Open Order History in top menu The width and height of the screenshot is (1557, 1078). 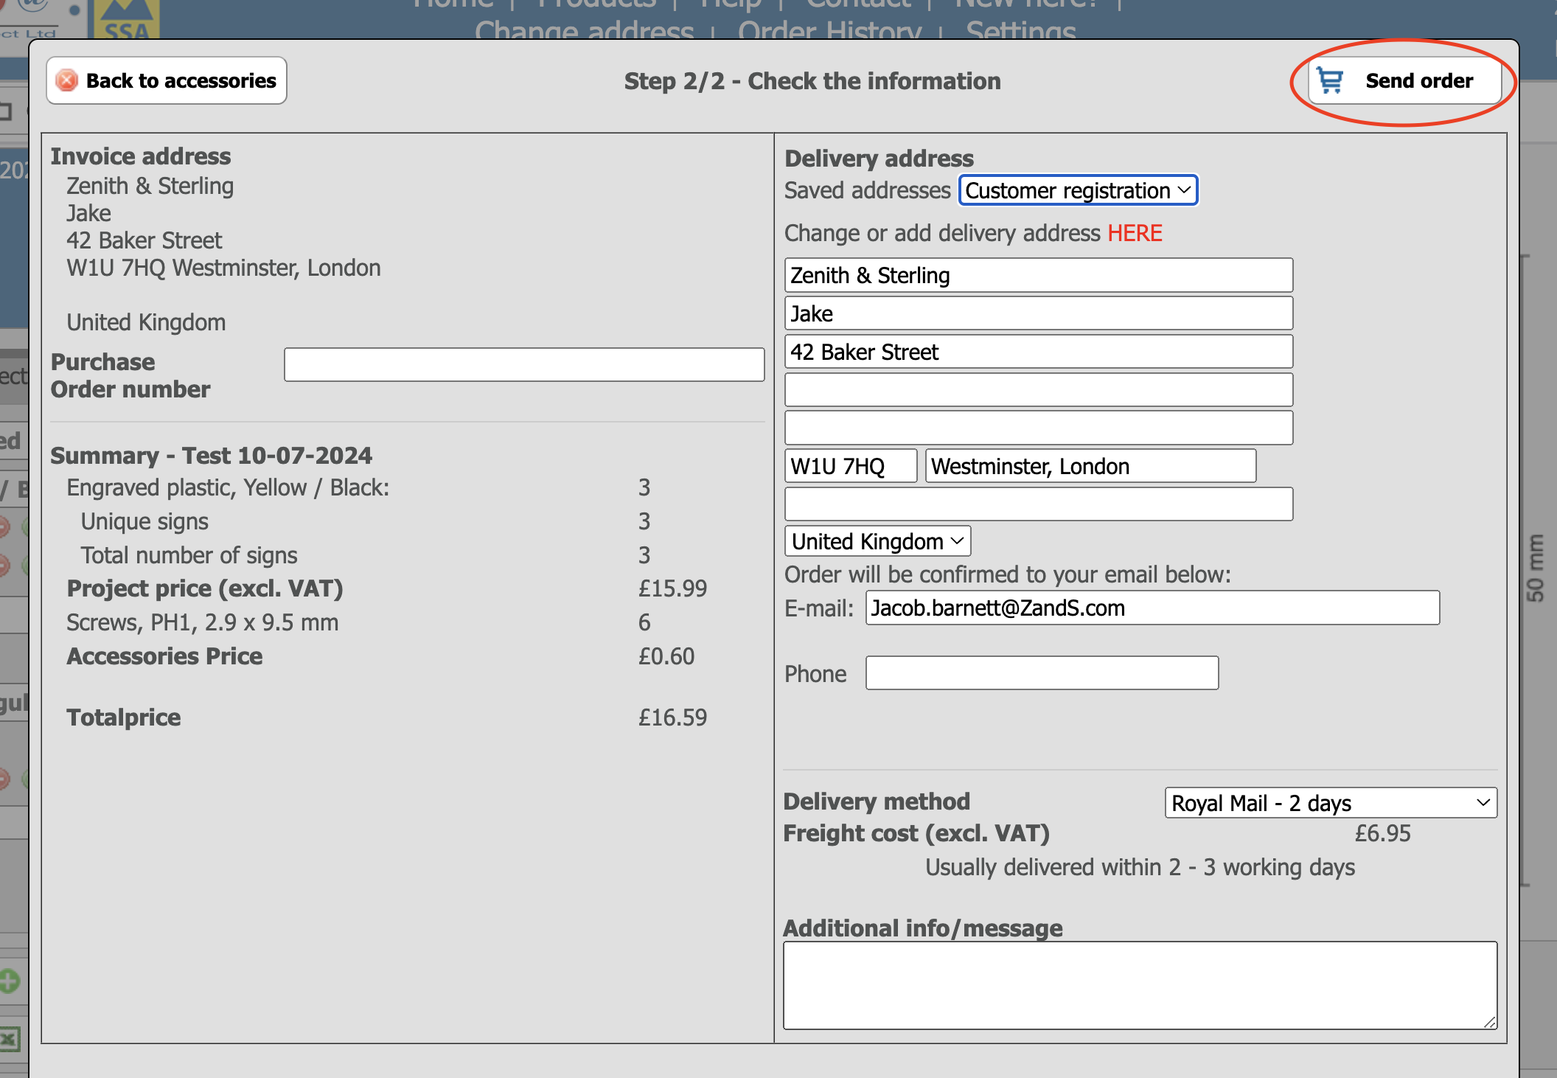point(829,29)
